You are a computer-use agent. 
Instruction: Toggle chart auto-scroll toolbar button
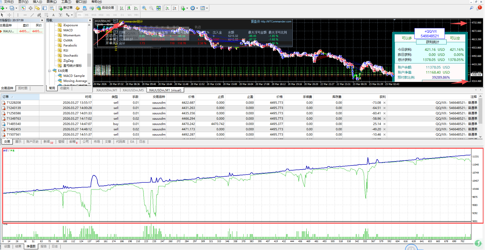click(x=167, y=8)
